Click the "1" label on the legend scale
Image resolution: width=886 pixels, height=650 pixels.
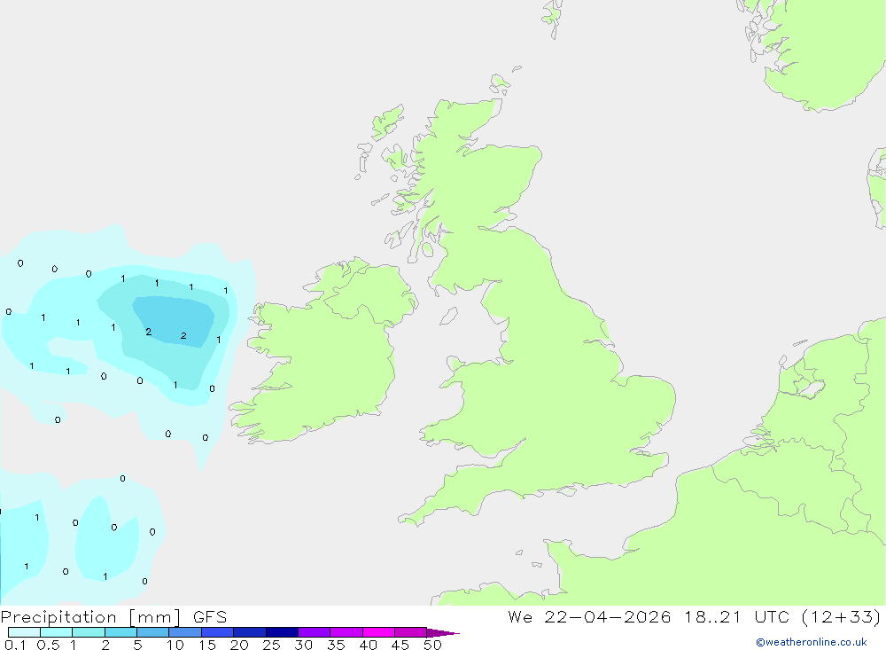pos(73,645)
